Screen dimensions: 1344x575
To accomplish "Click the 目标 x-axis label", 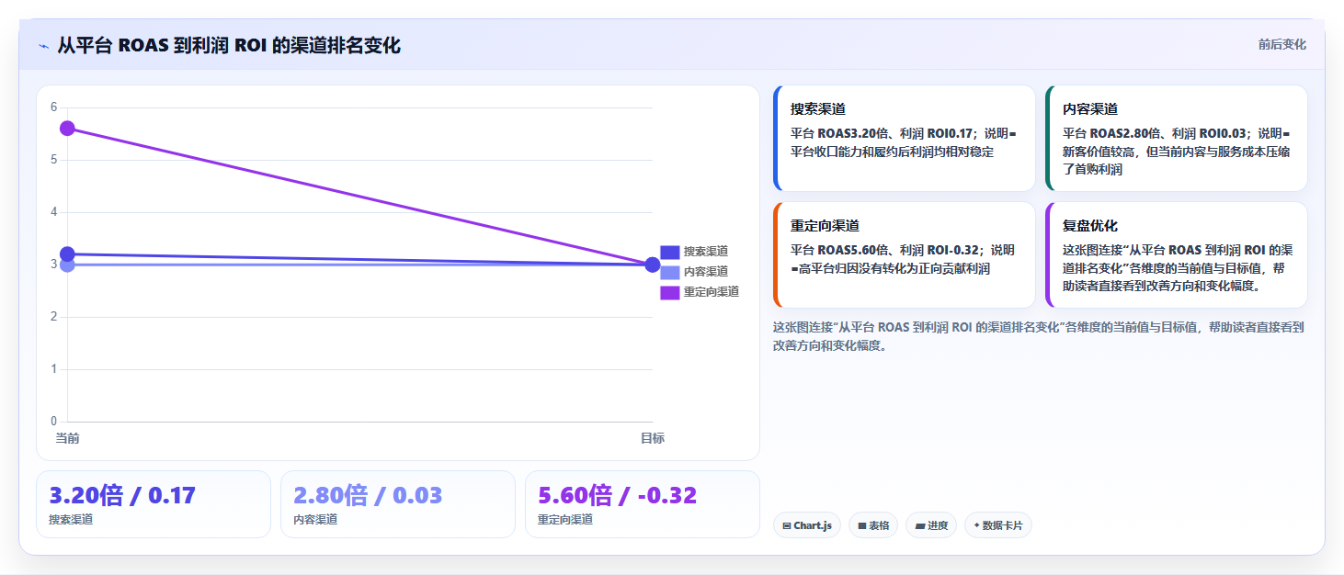I will click(x=653, y=438).
